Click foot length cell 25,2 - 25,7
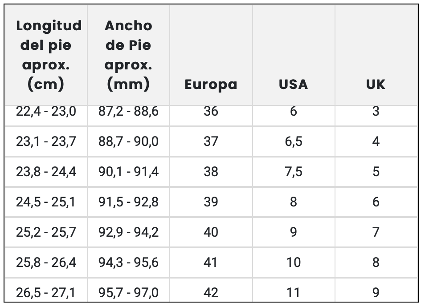425x307 pixels. (46, 232)
